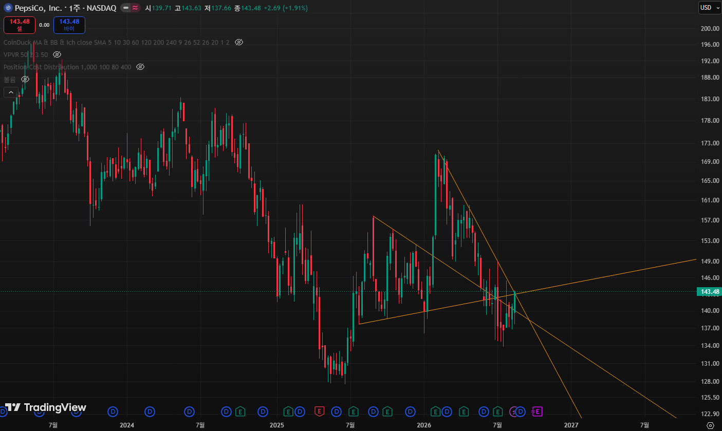Open chart scale settings hexagon icon
This screenshot has width=722, height=431.
(x=710, y=425)
